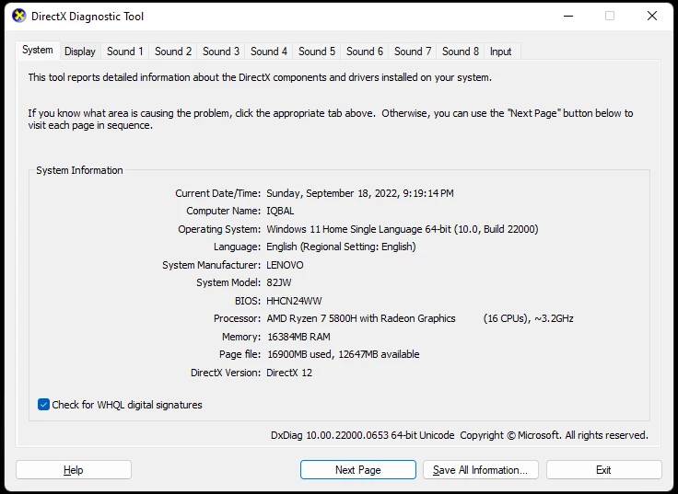Go to the Sound 3 tab
678x494 pixels.
221,52
